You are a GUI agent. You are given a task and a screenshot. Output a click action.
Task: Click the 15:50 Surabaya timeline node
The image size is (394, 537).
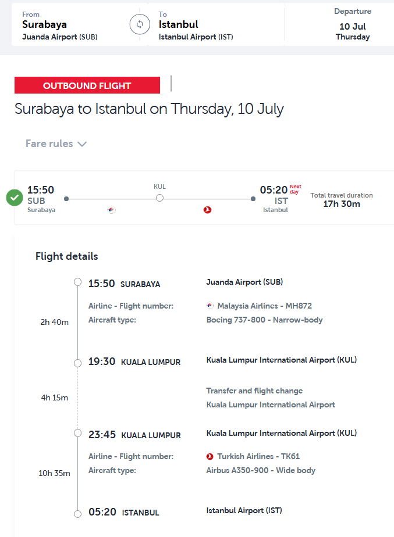(77, 282)
